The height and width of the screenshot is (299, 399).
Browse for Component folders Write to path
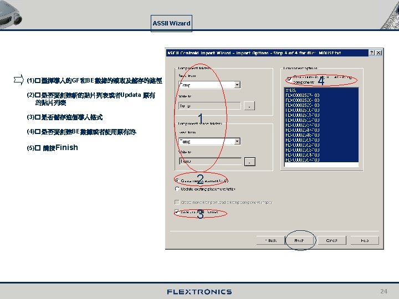coord(249,106)
